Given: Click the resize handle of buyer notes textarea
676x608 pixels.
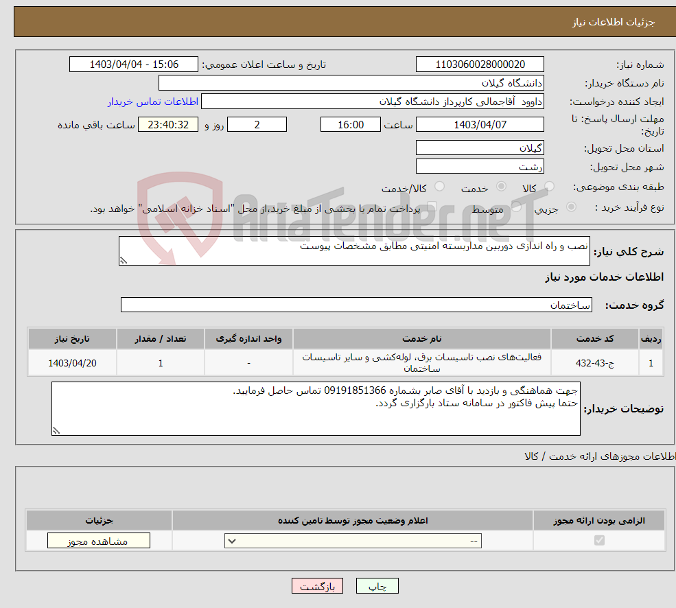Looking at the screenshot, I should click(56, 430).
